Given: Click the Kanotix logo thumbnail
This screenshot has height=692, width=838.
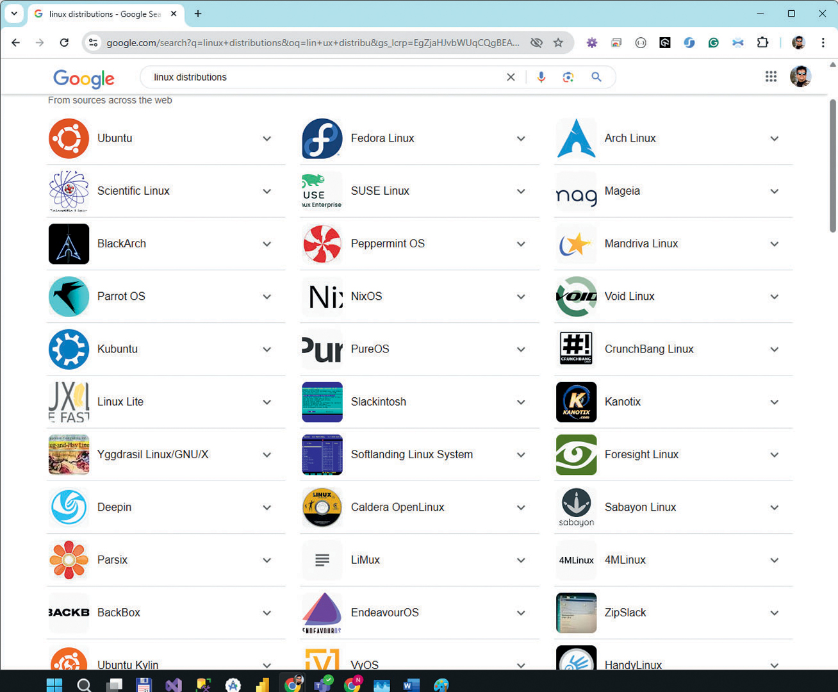Looking at the screenshot, I should [576, 402].
